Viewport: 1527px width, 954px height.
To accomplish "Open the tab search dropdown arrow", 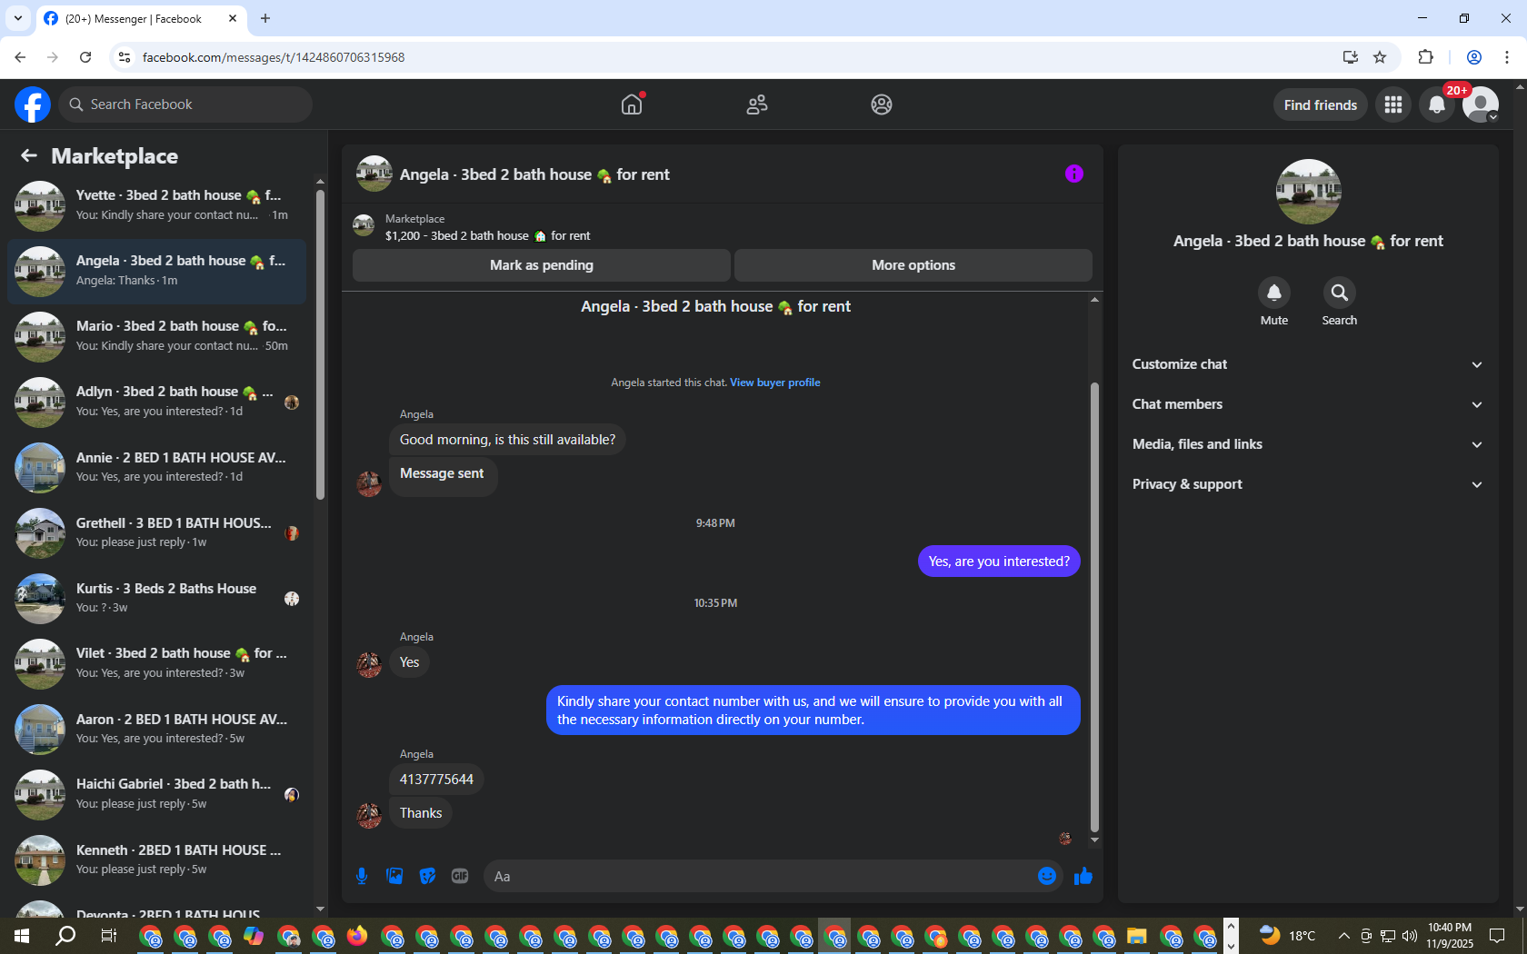I will coord(18,18).
